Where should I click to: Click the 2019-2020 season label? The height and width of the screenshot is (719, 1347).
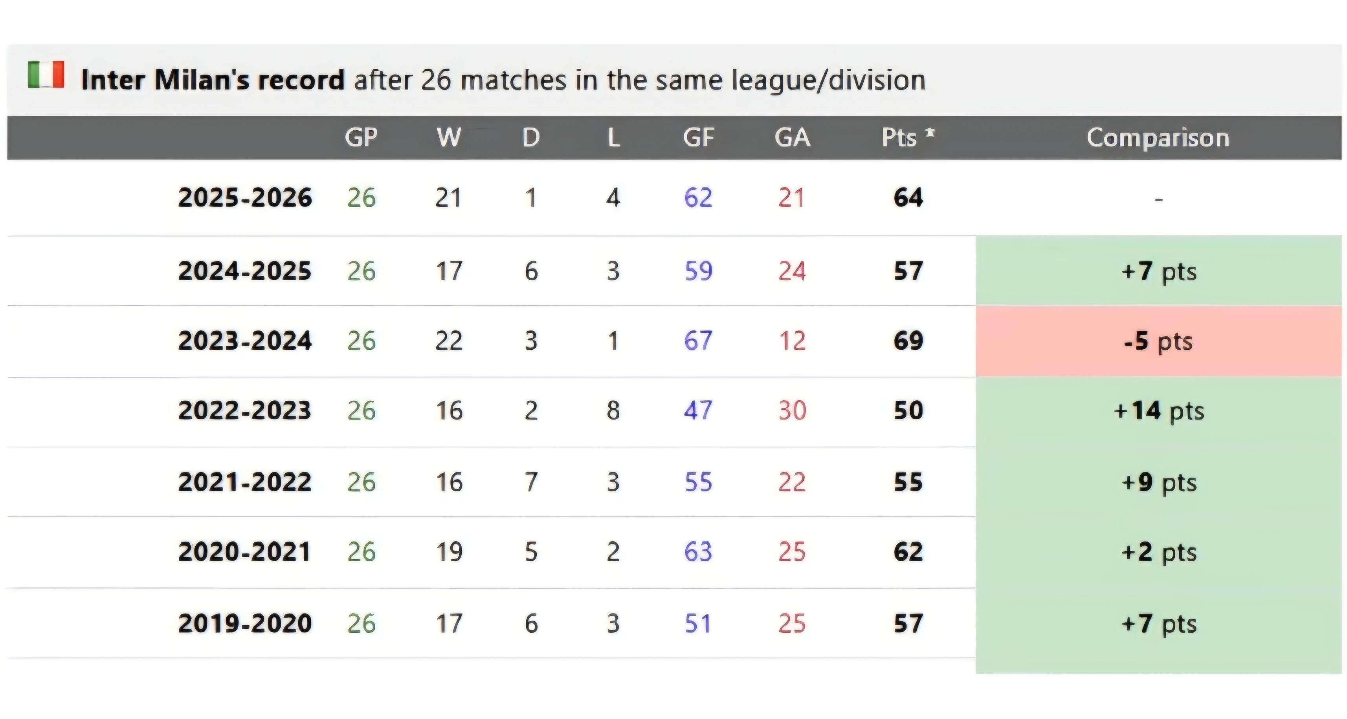245,624
